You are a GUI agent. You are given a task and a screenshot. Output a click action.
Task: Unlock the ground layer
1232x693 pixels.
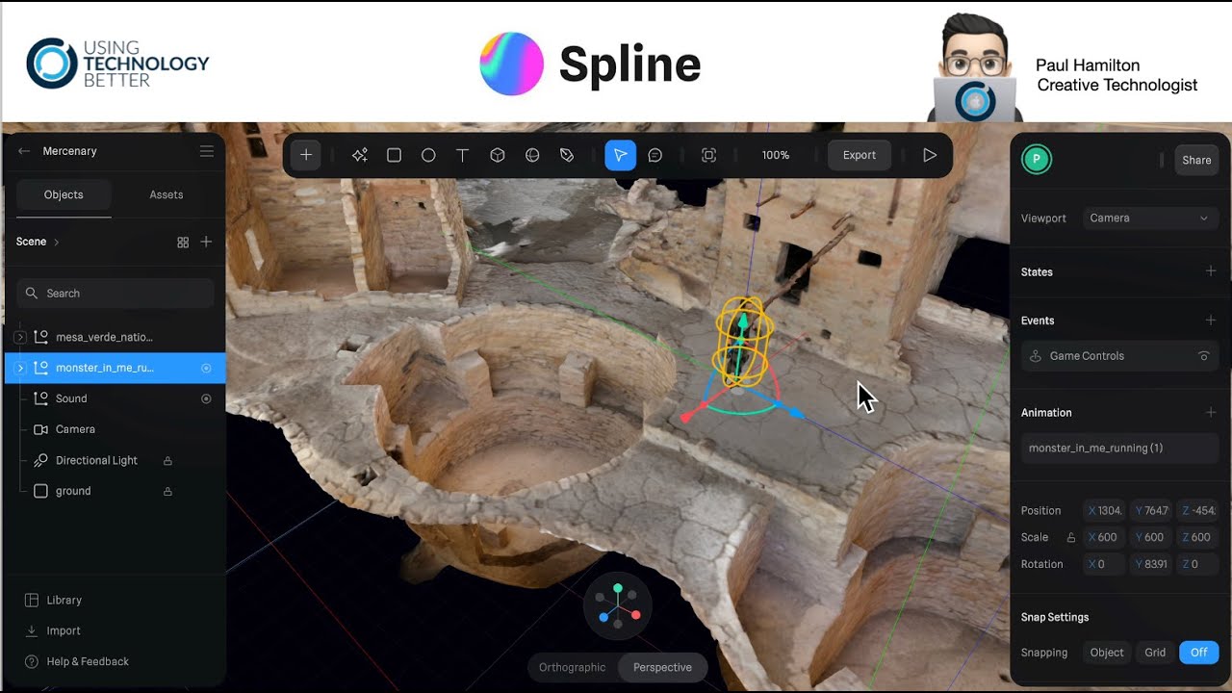(x=167, y=491)
